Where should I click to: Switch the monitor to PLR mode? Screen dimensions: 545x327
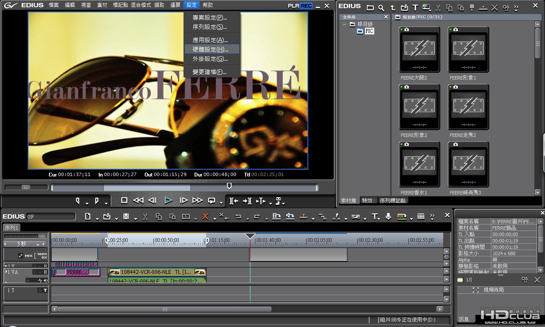pyautogui.click(x=293, y=6)
